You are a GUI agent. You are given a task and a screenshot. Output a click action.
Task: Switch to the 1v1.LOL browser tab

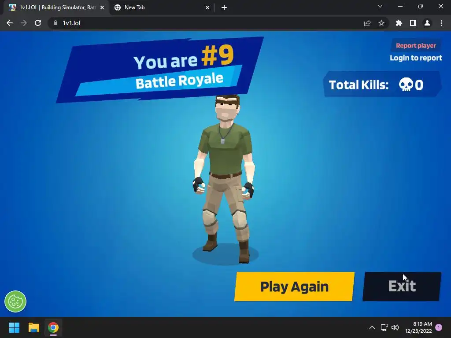tap(56, 7)
